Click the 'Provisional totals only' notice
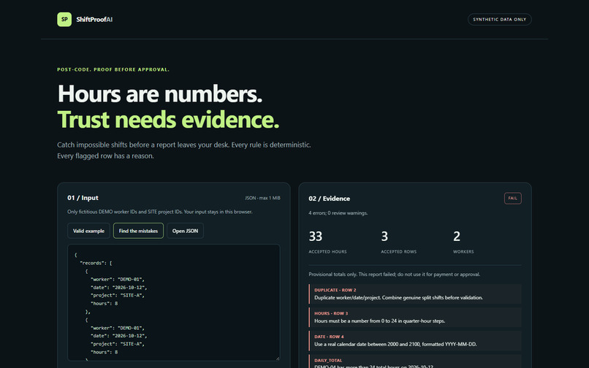 coord(395,274)
